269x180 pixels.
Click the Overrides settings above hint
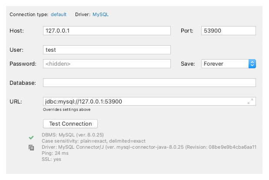pos(67,110)
